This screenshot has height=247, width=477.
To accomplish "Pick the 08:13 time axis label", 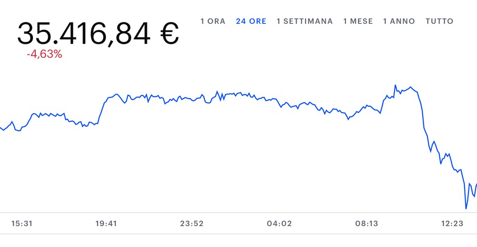I will 366,224.
